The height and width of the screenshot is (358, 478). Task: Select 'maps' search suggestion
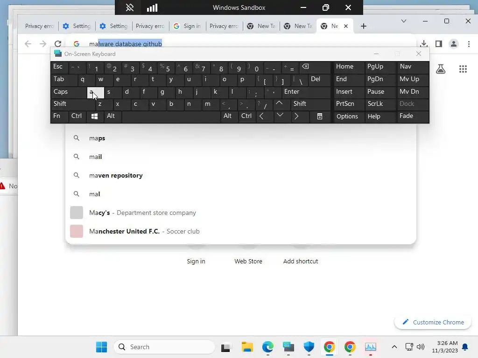click(240, 138)
